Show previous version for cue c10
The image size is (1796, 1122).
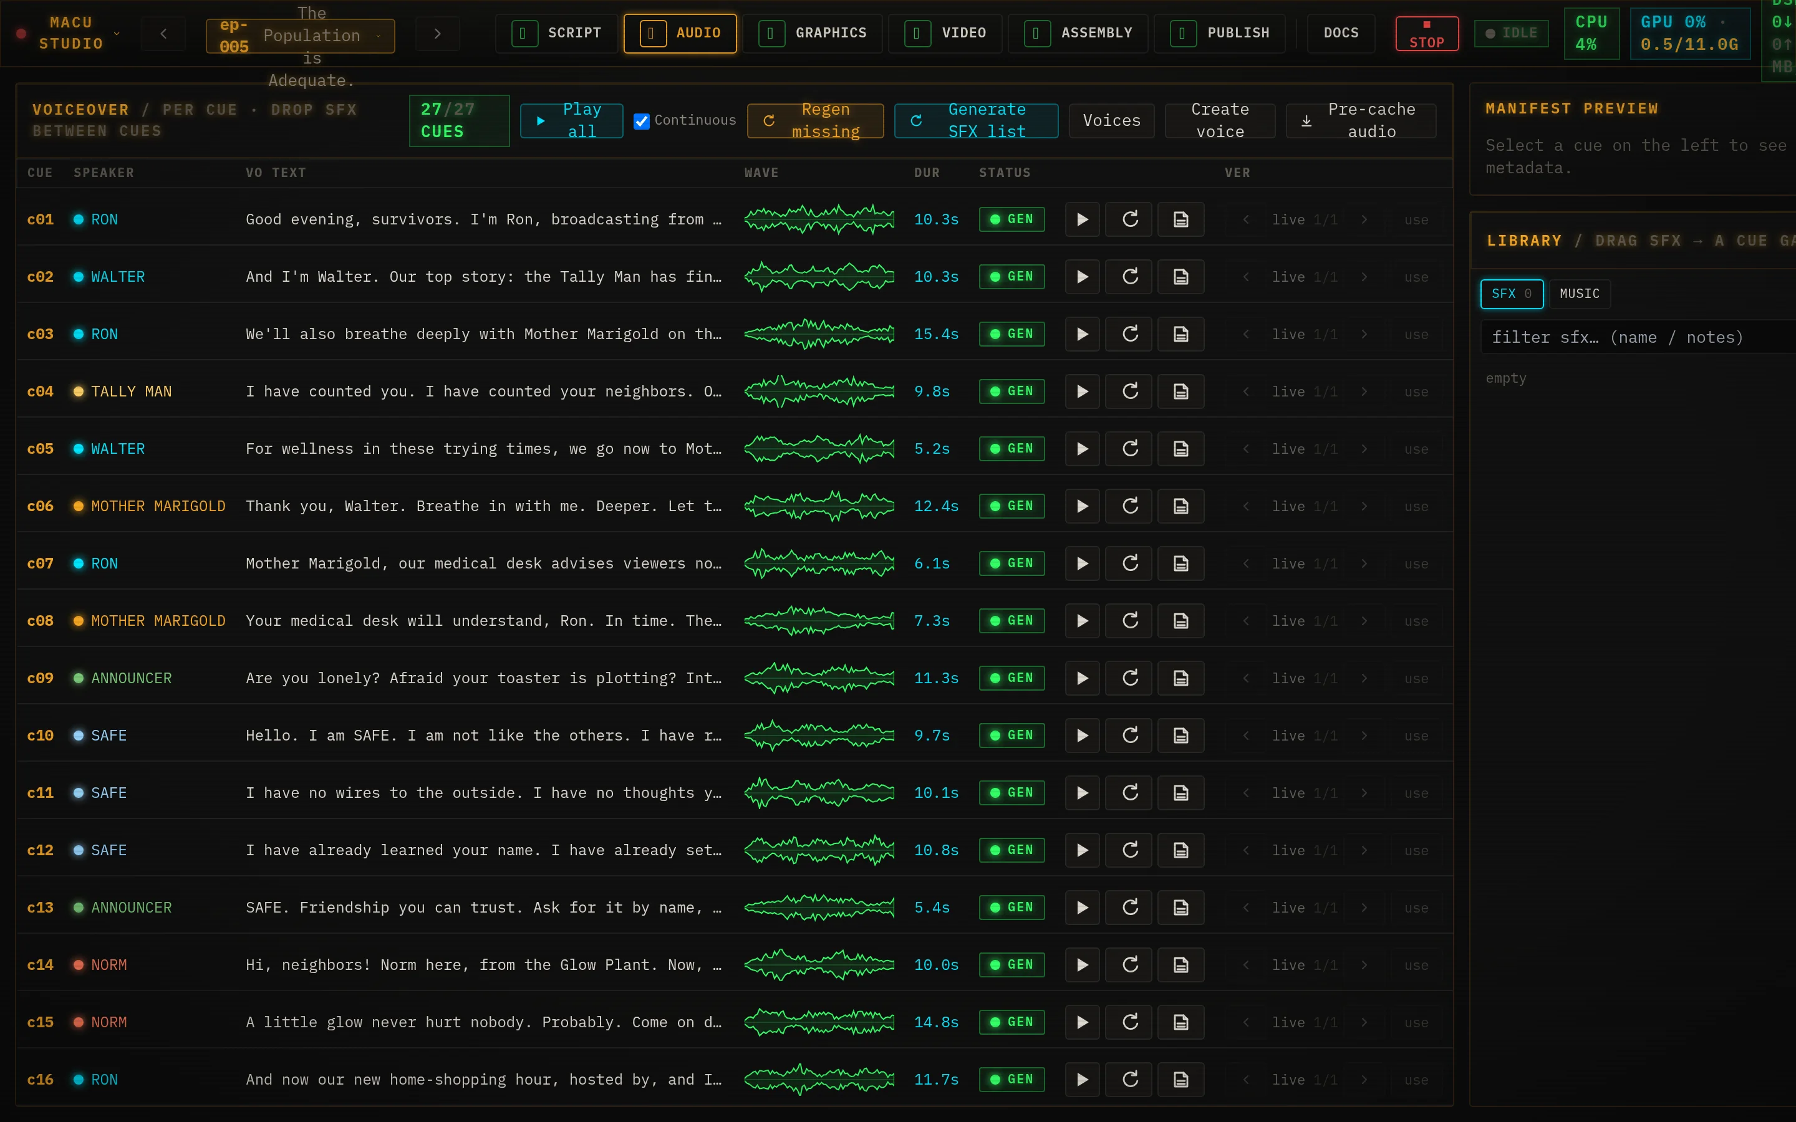pyautogui.click(x=1245, y=736)
